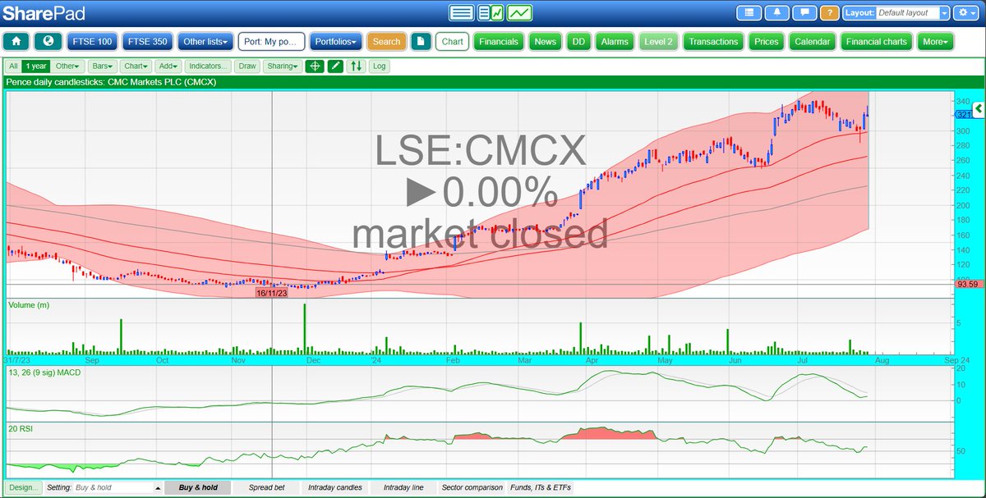Open the Layout selector dropdown
Viewport: 986px width, 498px height.
tap(913, 13)
